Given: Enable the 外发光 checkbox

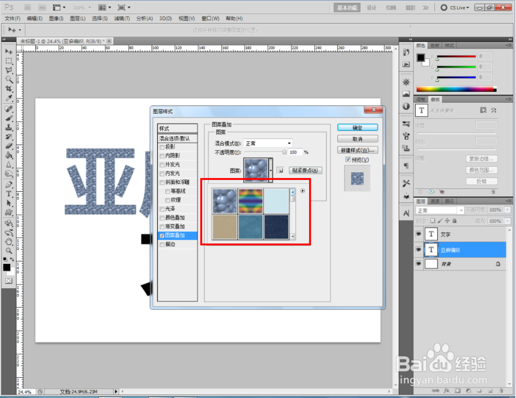Looking at the screenshot, I should (x=162, y=165).
